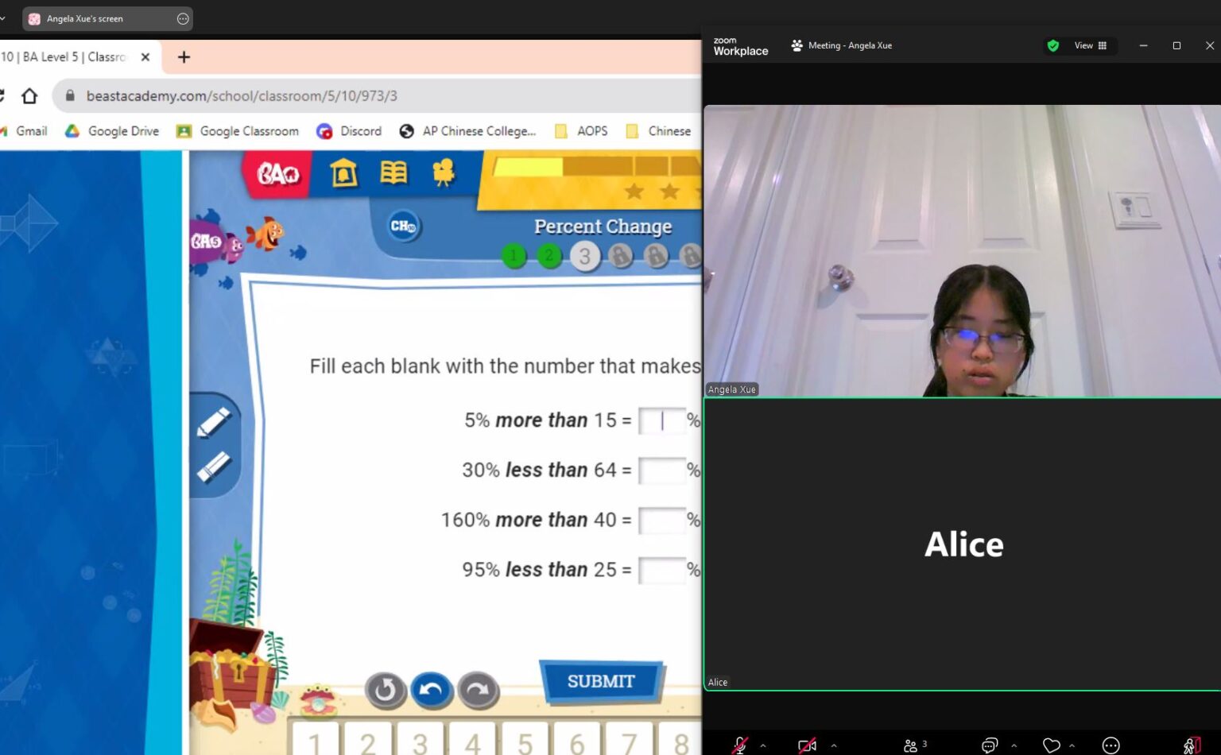
Task: Select current problem 3 circle
Action: pyautogui.click(x=585, y=256)
